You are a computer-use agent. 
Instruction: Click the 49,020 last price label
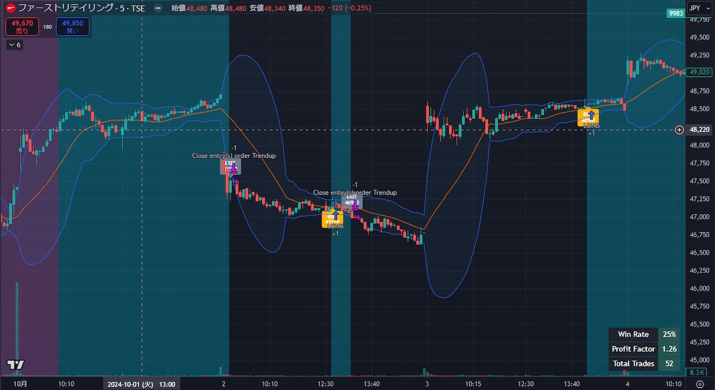tap(699, 72)
